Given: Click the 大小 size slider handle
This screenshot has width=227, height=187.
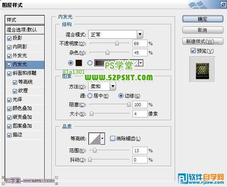Looking at the screenshot, I should click(91, 113).
